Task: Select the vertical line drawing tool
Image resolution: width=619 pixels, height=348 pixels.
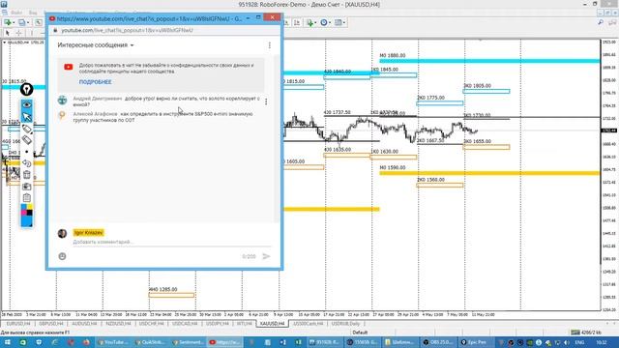Action: (32, 33)
